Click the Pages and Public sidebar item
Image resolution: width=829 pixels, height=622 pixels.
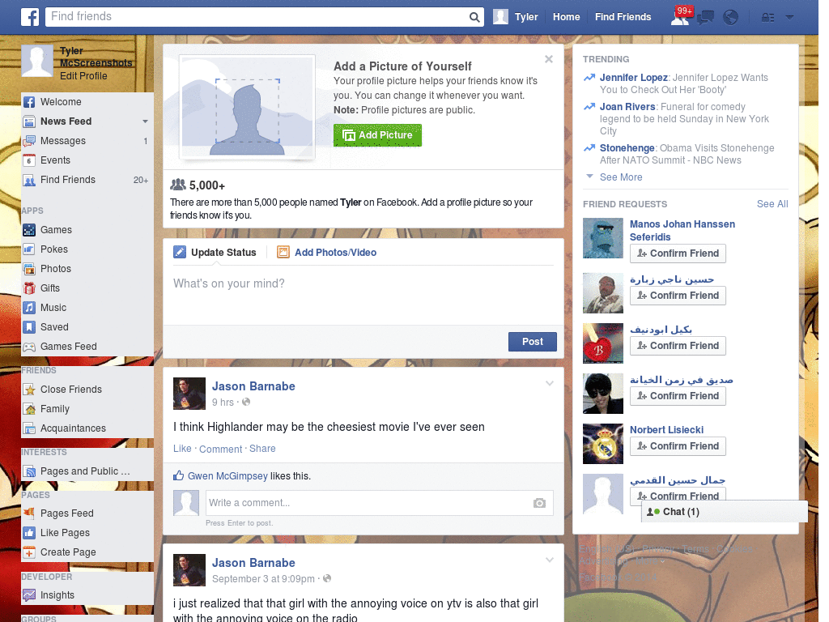tap(87, 471)
